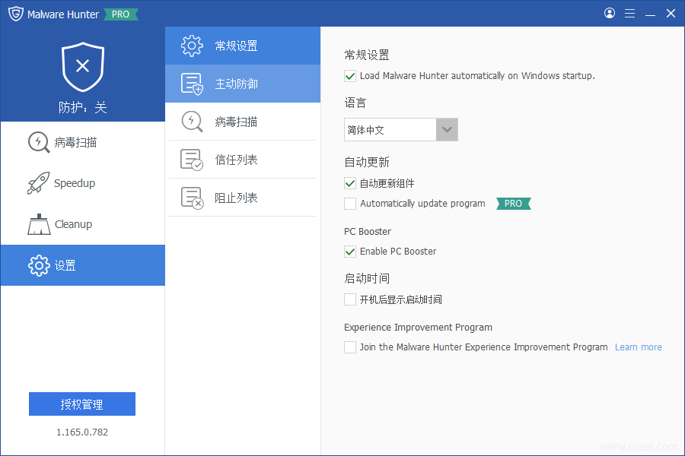Click the Experience Improvement Program heading
This screenshot has width=685, height=456.
[x=418, y=328]
